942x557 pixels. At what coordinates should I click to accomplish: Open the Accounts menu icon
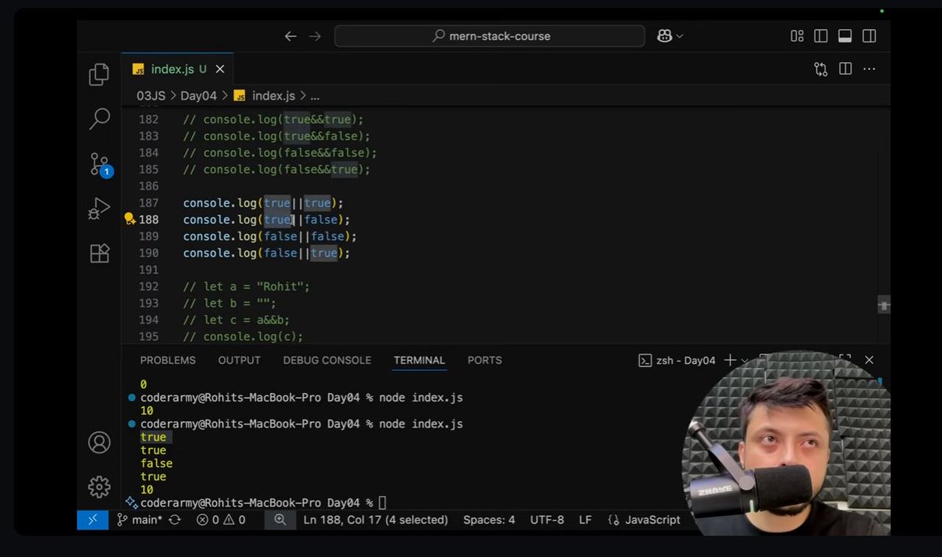point(99,442)
